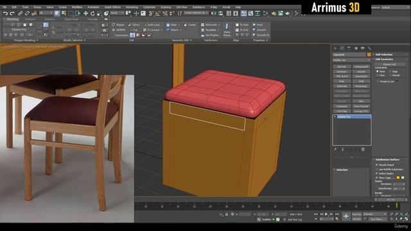Open the Workspaces Default dropdown
411x231 pixels.
tap(395, 7)
